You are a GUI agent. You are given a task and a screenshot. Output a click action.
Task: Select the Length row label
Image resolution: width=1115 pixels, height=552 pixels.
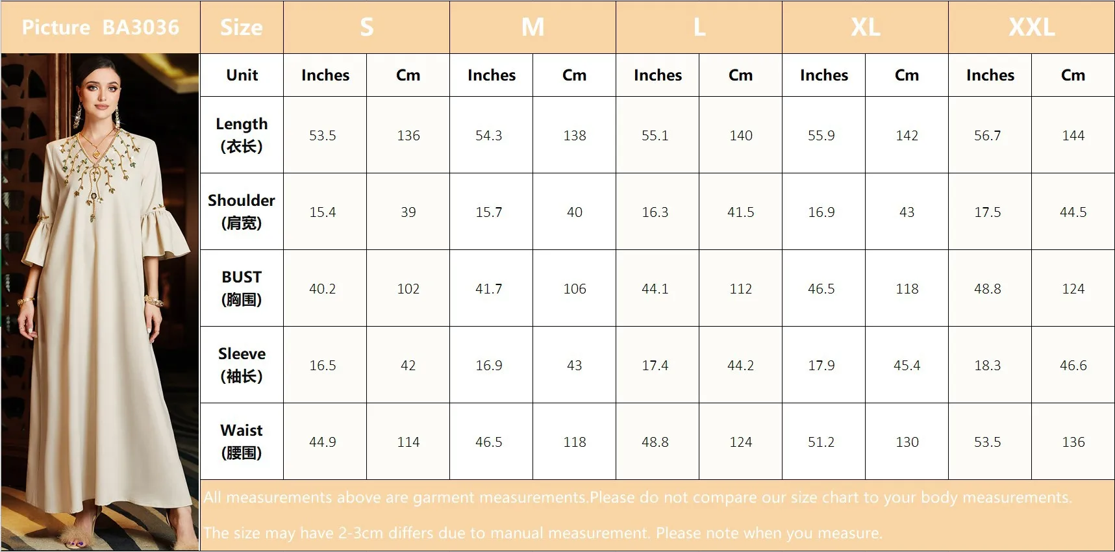[x=242, y=135]
